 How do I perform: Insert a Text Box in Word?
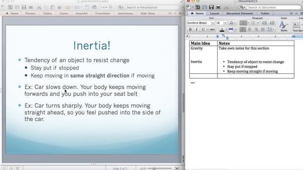click(x=297, y=26)
